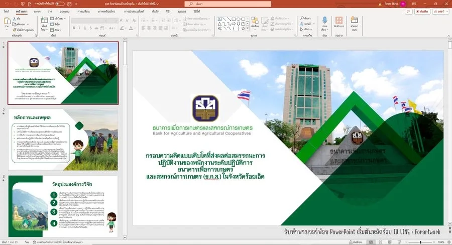
Task: Toggle center text alignment
Action: (149, 28)
